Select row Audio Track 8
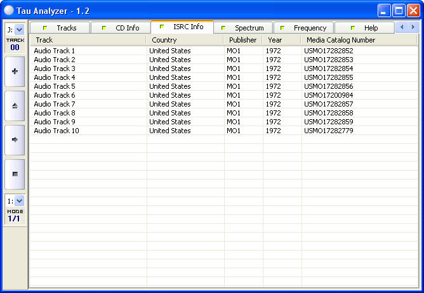Image resolution: width=424 pixels, height=293 pixels. pyautogui.click(x=224, y=113)
